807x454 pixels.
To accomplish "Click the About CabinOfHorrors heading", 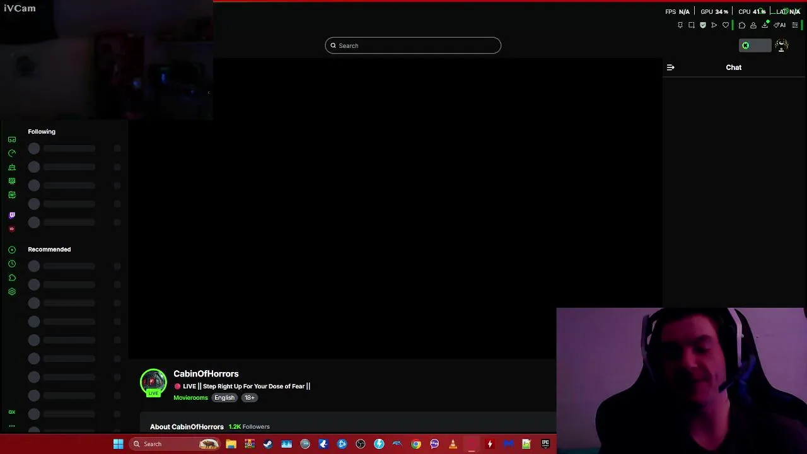I will (187, 427).
